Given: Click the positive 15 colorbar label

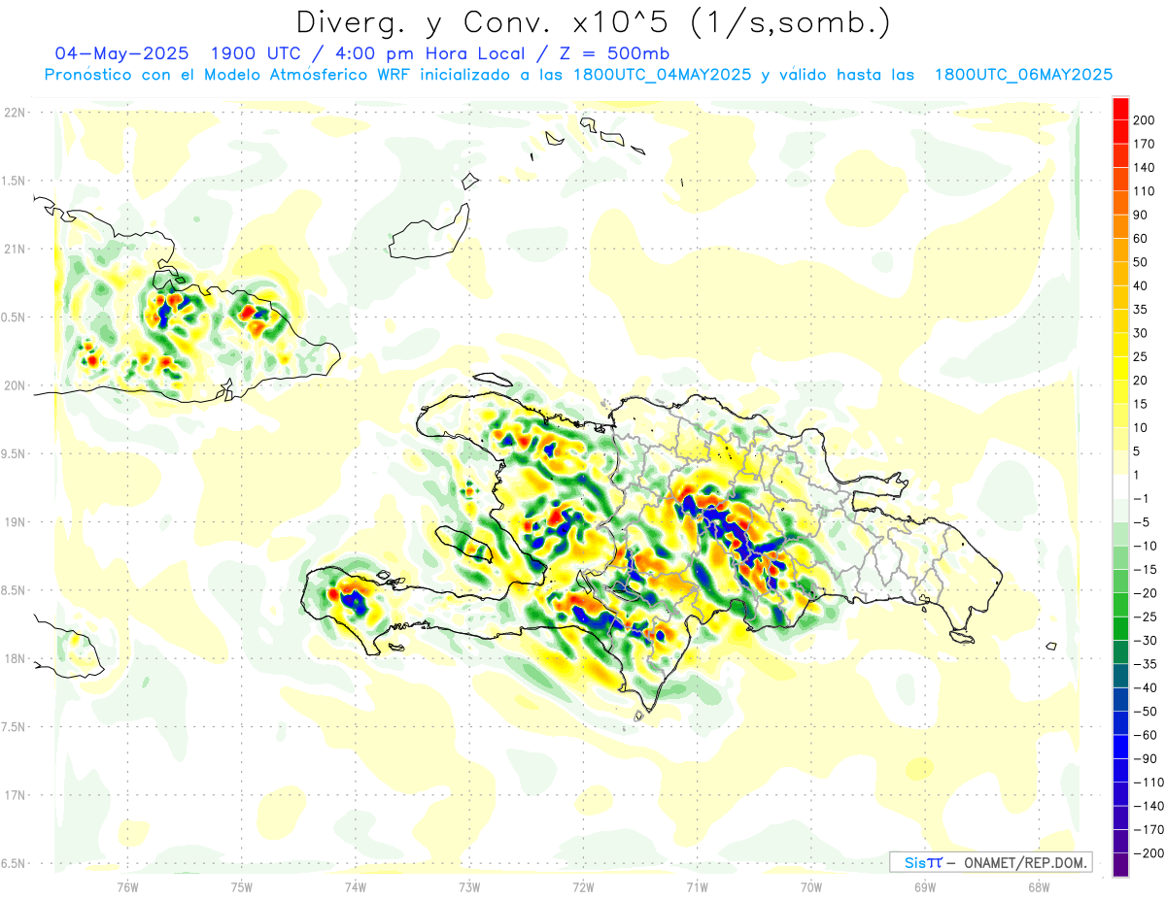Looking at the screenshot, I should [x=1141, y=404].
